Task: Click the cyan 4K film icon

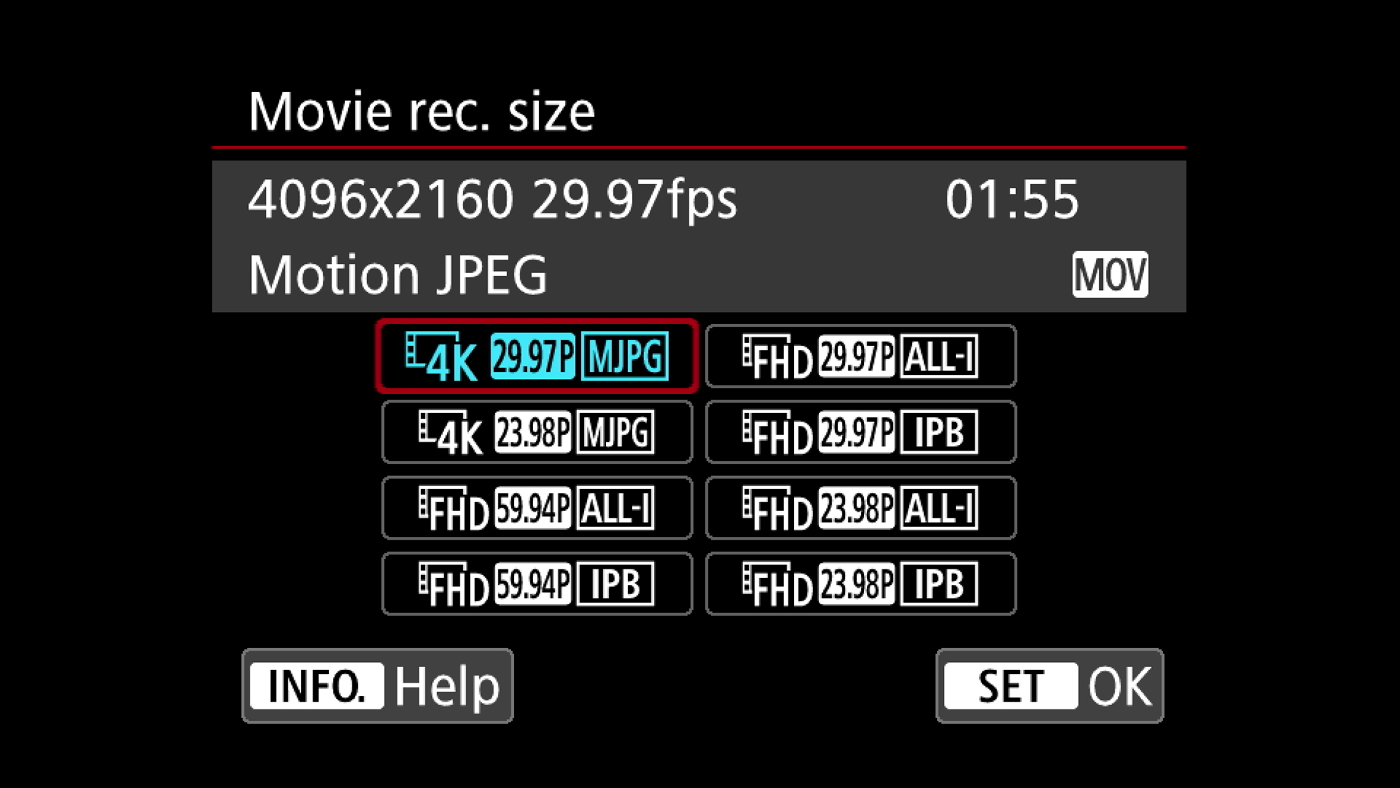Action: 442,357
